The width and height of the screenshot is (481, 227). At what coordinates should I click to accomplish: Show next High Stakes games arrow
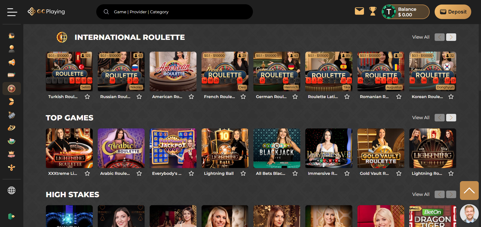point(451,194)
